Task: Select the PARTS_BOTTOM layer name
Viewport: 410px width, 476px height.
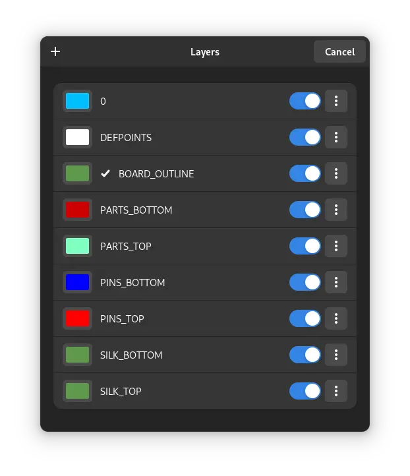Action: 136,210
